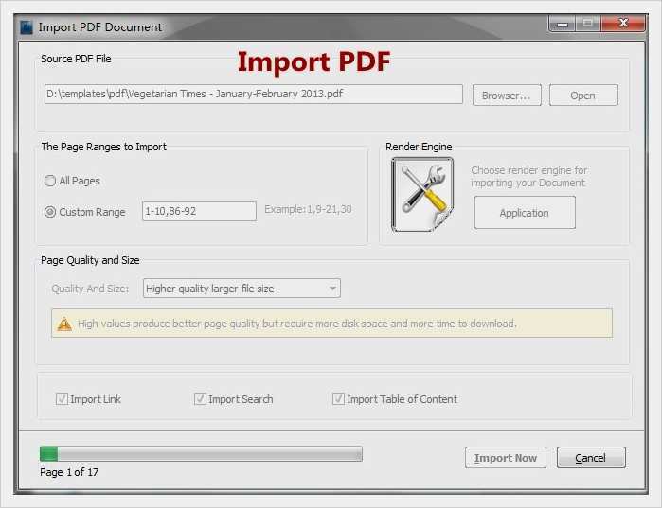Viewport: 662px width, 508px height.
Task: Click the 'Page Quality and Size' label
Action: (x=90, y=260)
